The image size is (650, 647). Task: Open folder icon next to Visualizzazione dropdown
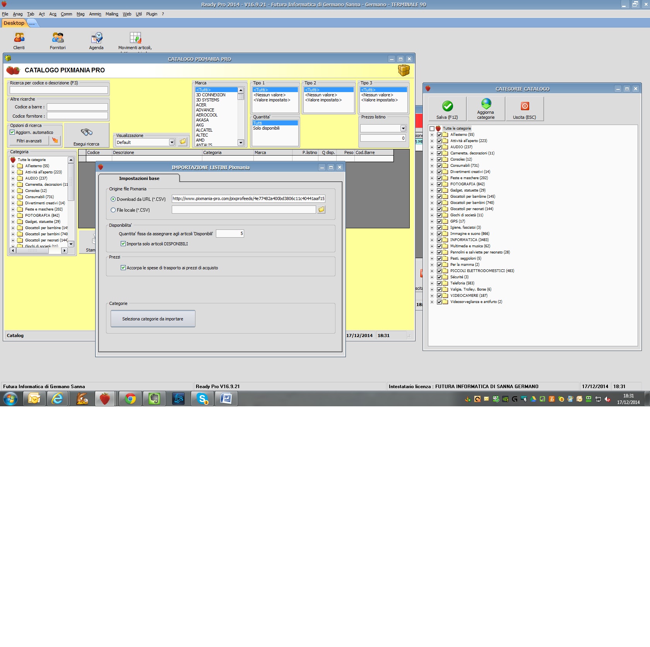[183, 142]
